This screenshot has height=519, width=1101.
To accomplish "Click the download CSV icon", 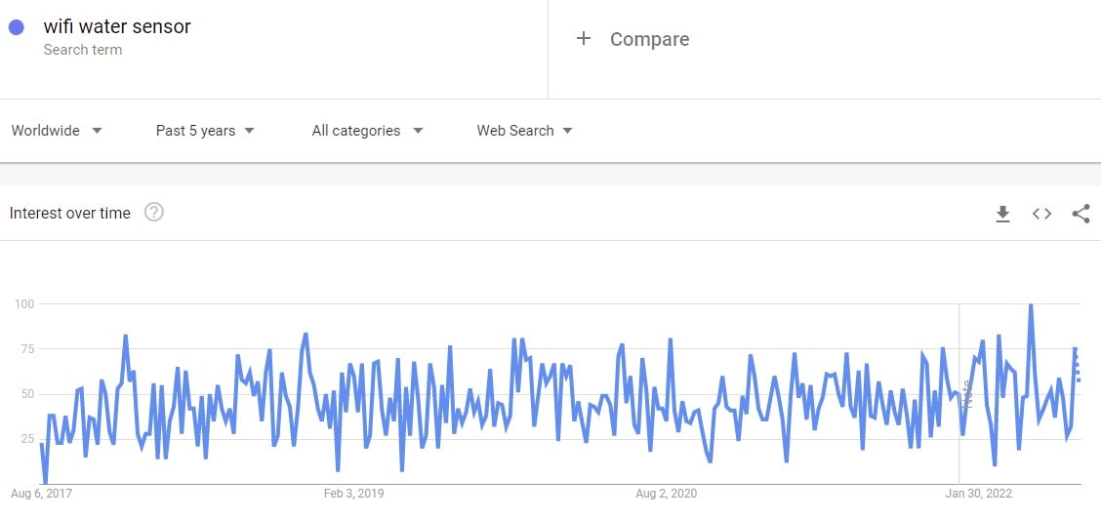I will click(x=1002, y=214).
